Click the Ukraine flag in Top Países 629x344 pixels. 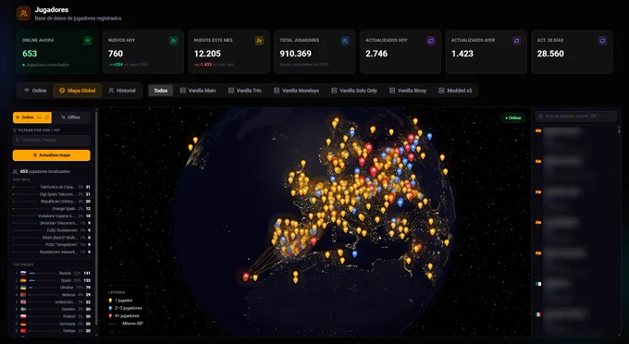(x=23, y=288)
